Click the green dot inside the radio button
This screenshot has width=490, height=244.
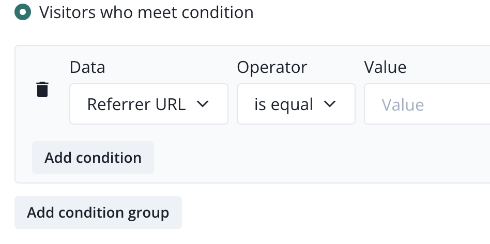(23, 12)
